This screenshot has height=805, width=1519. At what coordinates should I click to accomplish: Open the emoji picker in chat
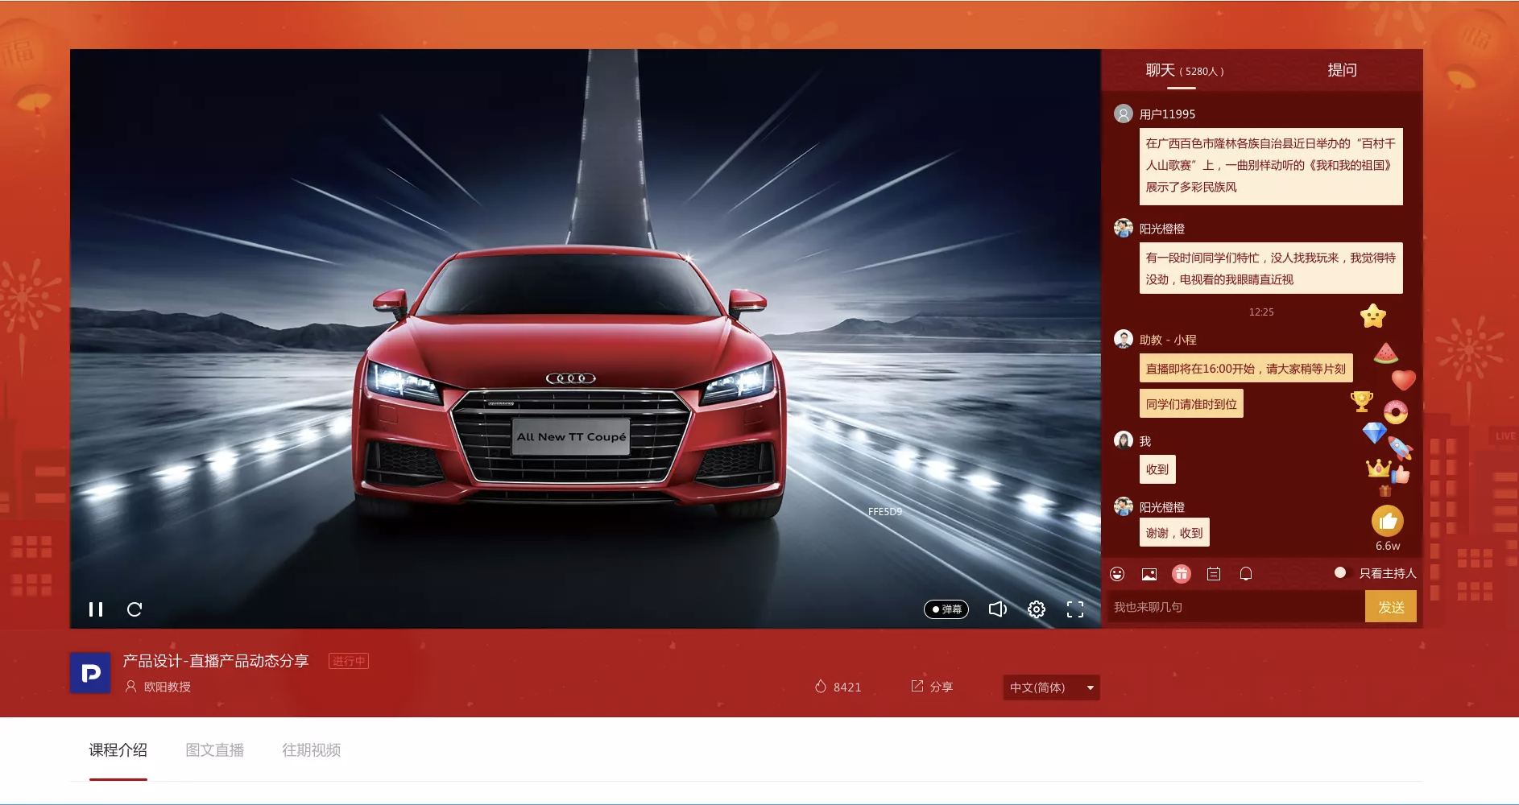(x=1117, y=574)
